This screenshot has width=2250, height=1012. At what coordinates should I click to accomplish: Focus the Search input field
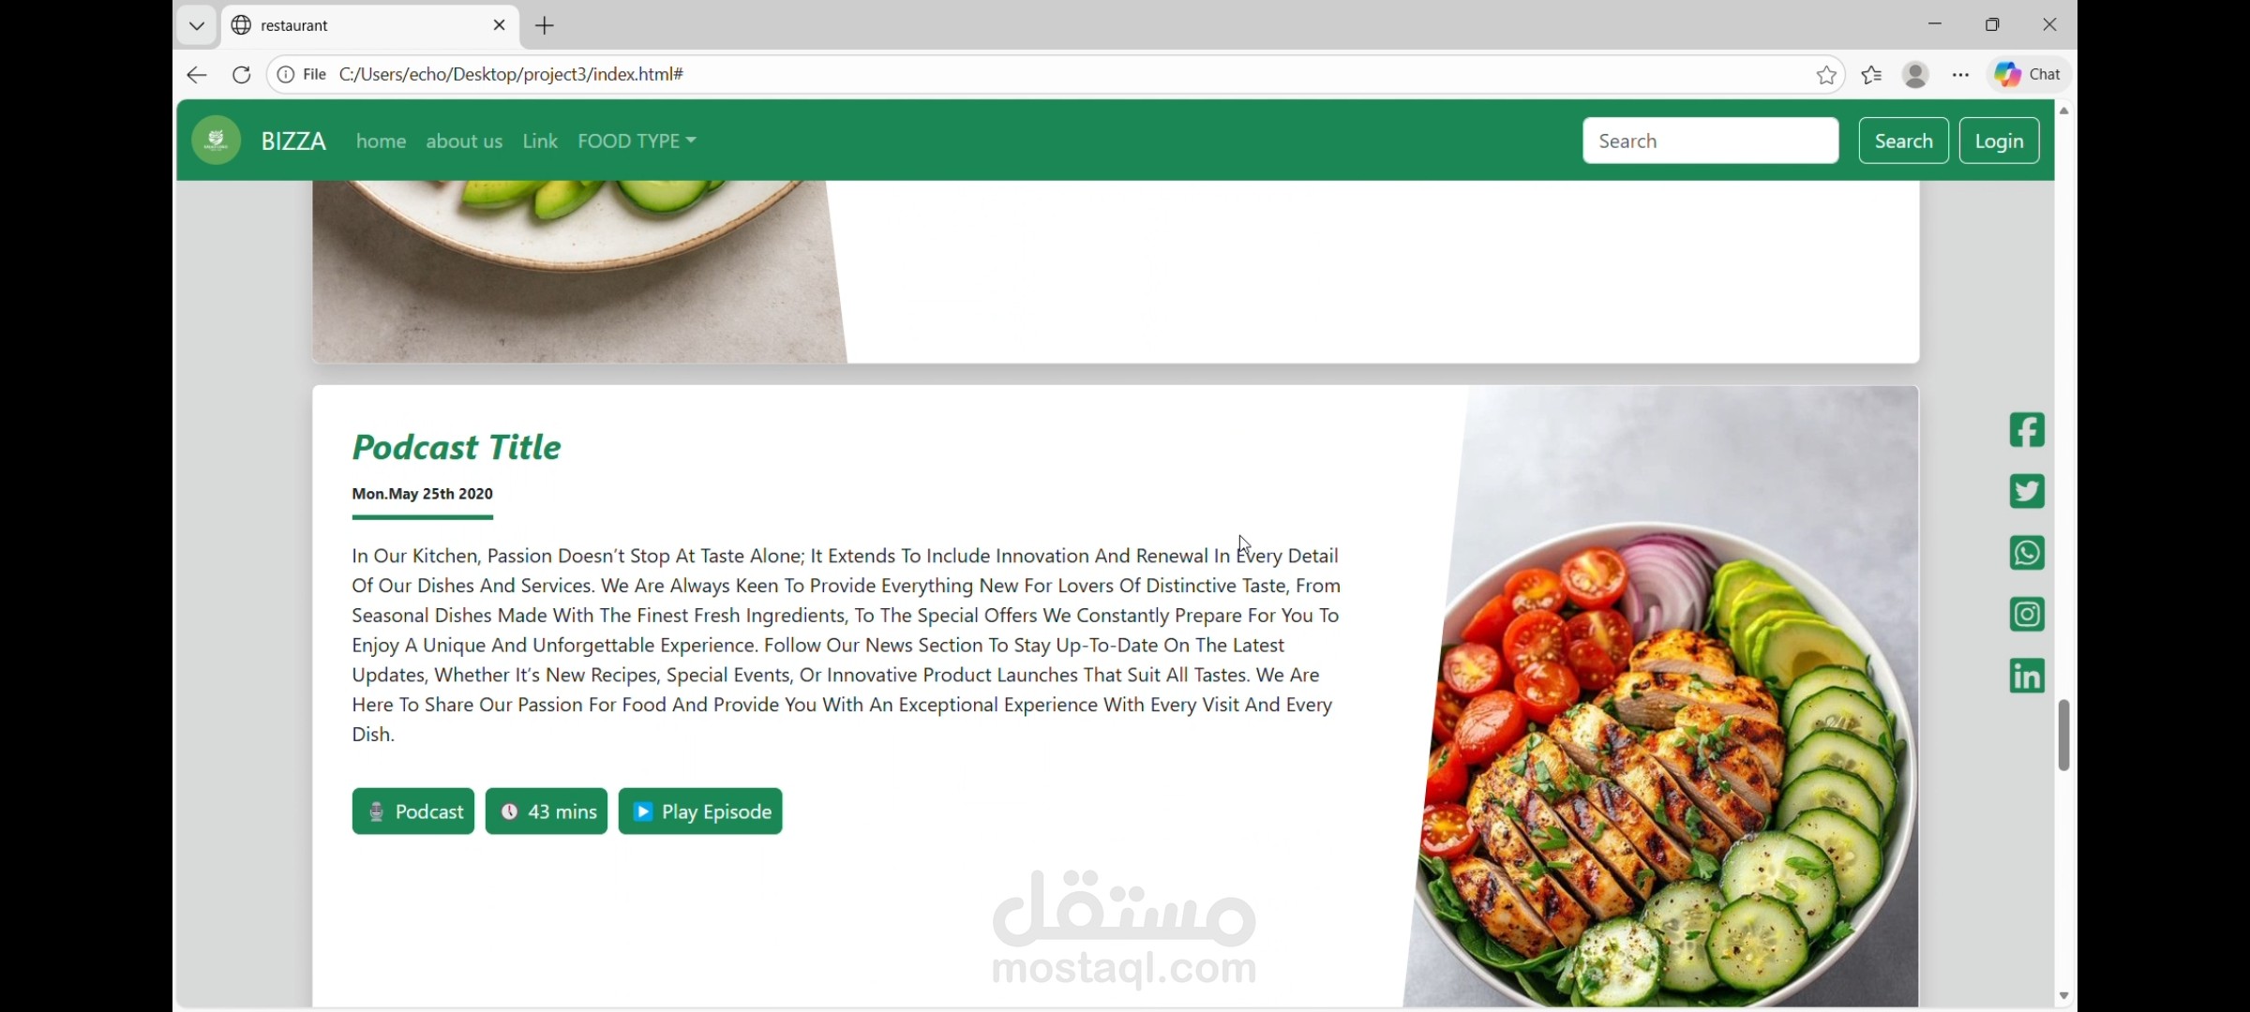click(x=1710, y=141)
